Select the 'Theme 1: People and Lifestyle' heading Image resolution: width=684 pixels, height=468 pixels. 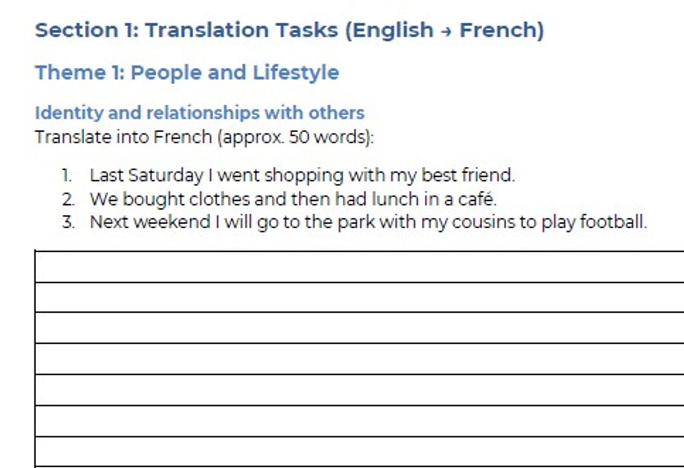click(x=187, y=73)
